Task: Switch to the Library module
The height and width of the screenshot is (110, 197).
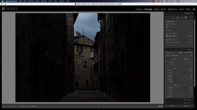Action: click(139, 9)
